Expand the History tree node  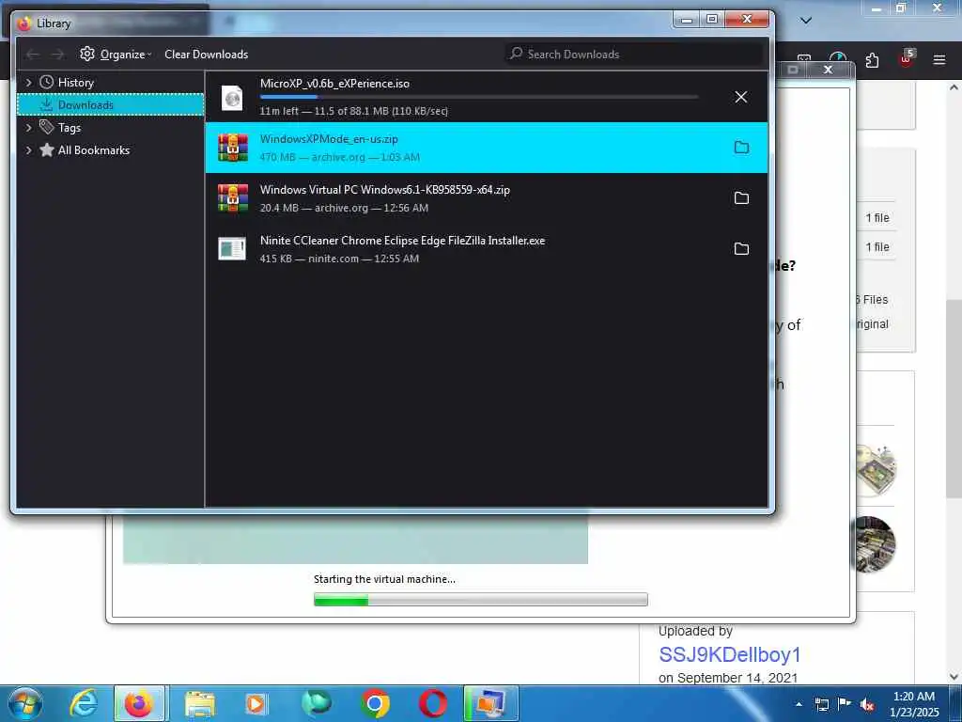click(x=28, y=83)
